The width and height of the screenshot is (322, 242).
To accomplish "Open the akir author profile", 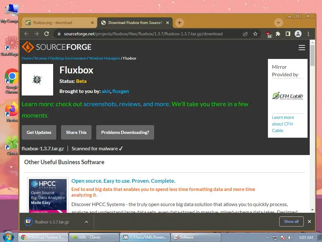I will tap(106, 91).
